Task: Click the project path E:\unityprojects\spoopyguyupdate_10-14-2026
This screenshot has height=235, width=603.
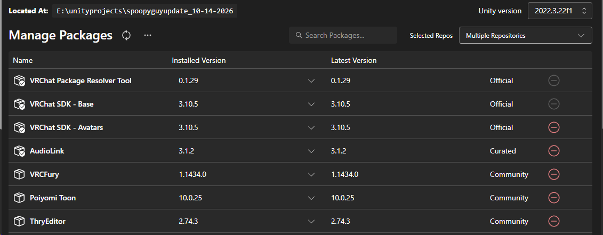Action: (x=144, y=11)
